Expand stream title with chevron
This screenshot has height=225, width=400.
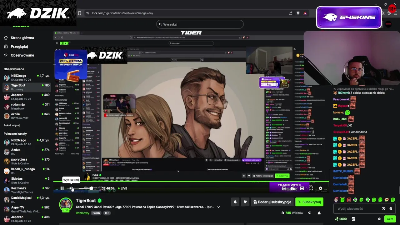pos(218,207)
